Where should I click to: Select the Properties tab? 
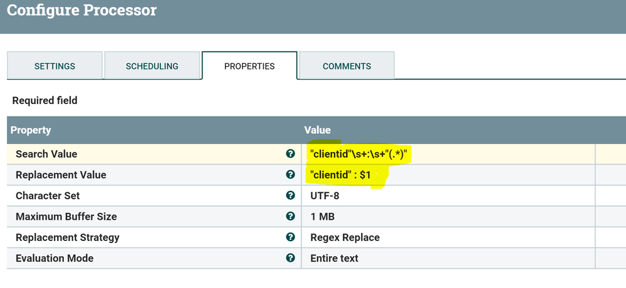pos(249,66)
